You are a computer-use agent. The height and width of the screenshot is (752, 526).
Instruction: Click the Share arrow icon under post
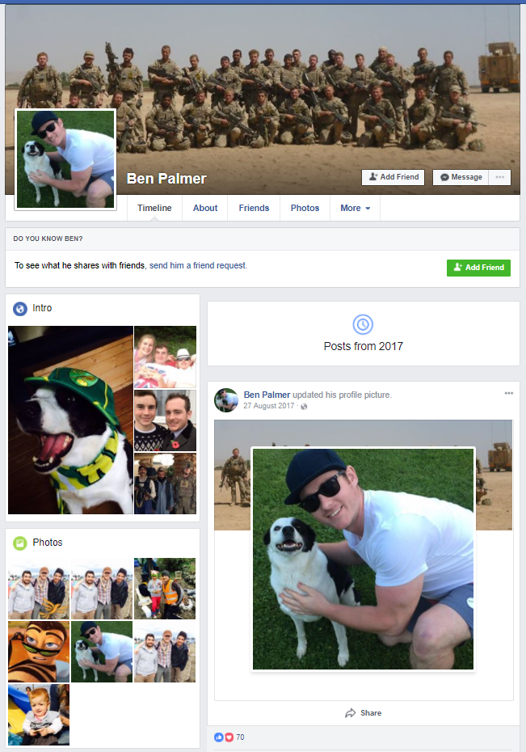350,713
